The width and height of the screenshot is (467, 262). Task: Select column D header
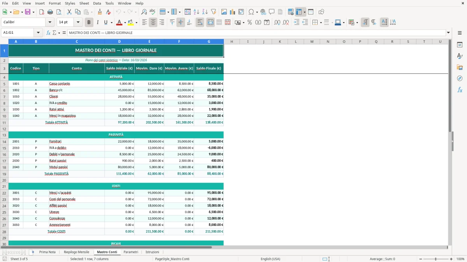[x=119, y=42]
